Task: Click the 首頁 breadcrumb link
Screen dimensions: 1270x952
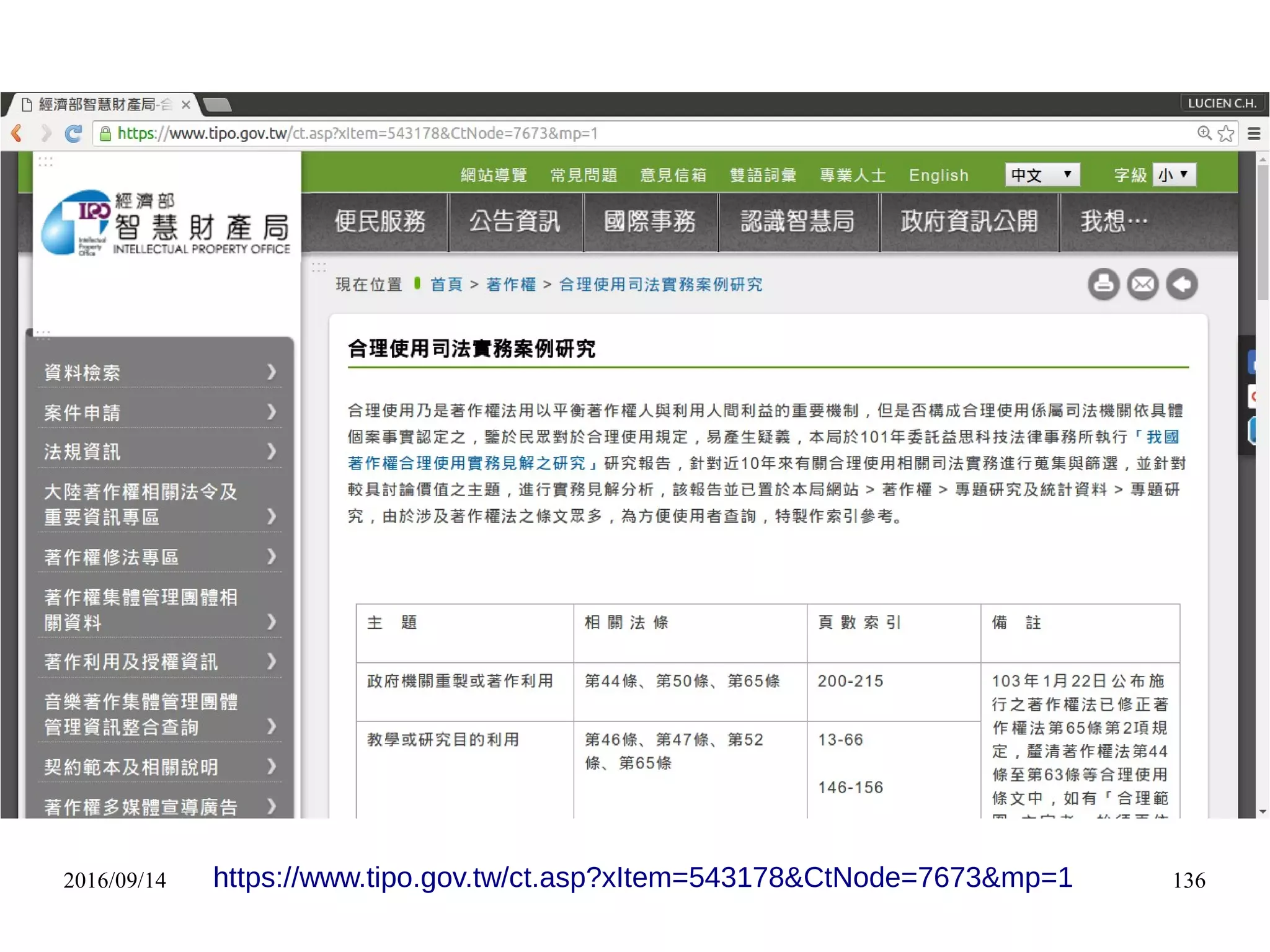Action: coord(446,285)
